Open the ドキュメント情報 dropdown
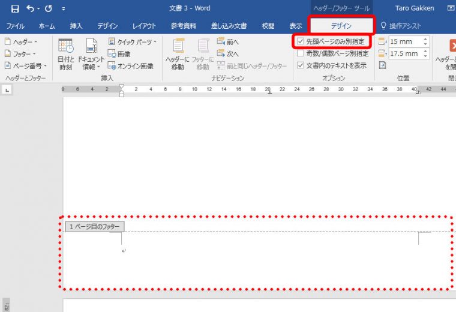This screenshot has width=456, height=312. coord(91,55)
